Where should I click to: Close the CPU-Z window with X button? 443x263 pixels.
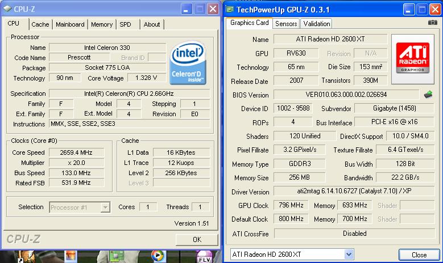[x=213, y=9]
